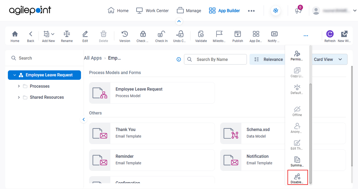Publish the app
The height and width of the screenshot is (189, 358).
[237, 36]
